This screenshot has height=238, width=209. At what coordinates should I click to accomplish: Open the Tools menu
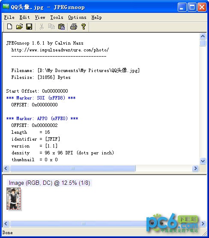[57, 17]
